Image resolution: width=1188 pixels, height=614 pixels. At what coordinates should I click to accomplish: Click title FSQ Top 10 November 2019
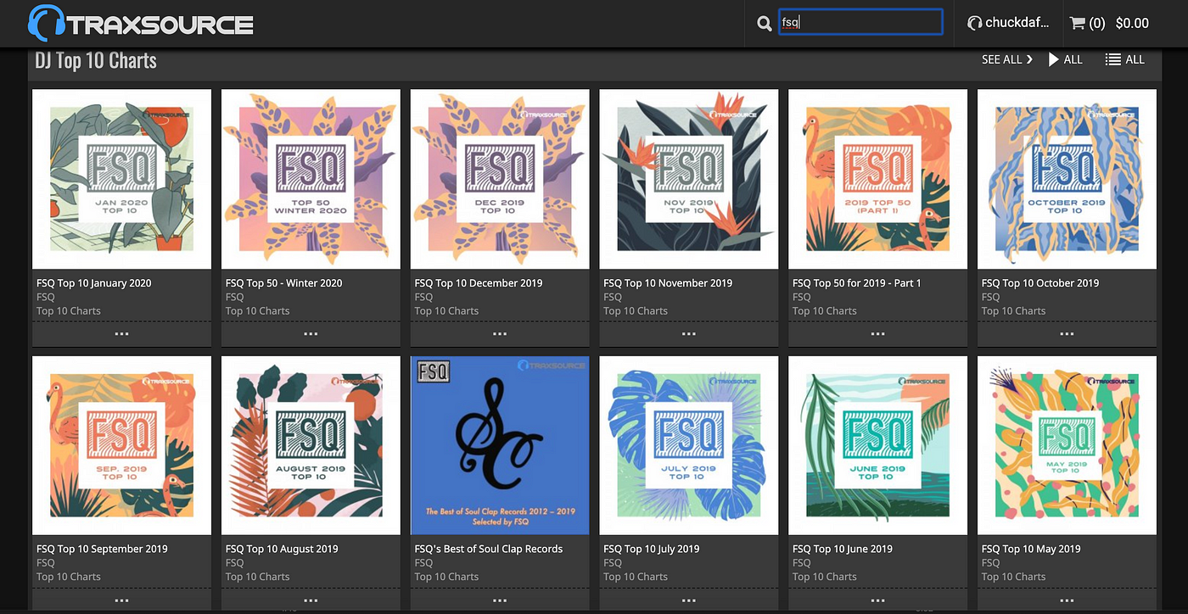click(668, 283)
